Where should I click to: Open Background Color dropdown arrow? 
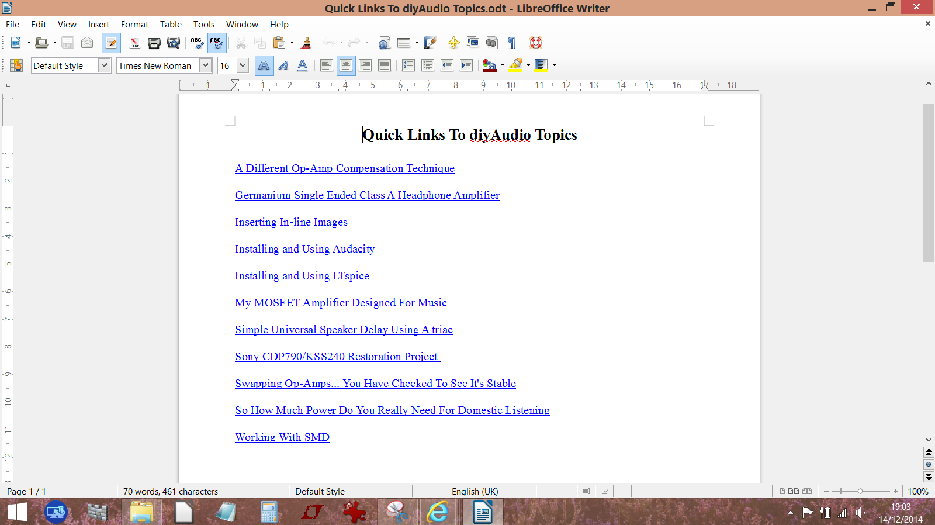(x=554, y=65)
